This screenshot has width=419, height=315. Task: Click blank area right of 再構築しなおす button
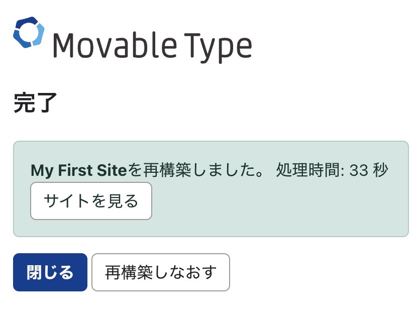point(322,272)
